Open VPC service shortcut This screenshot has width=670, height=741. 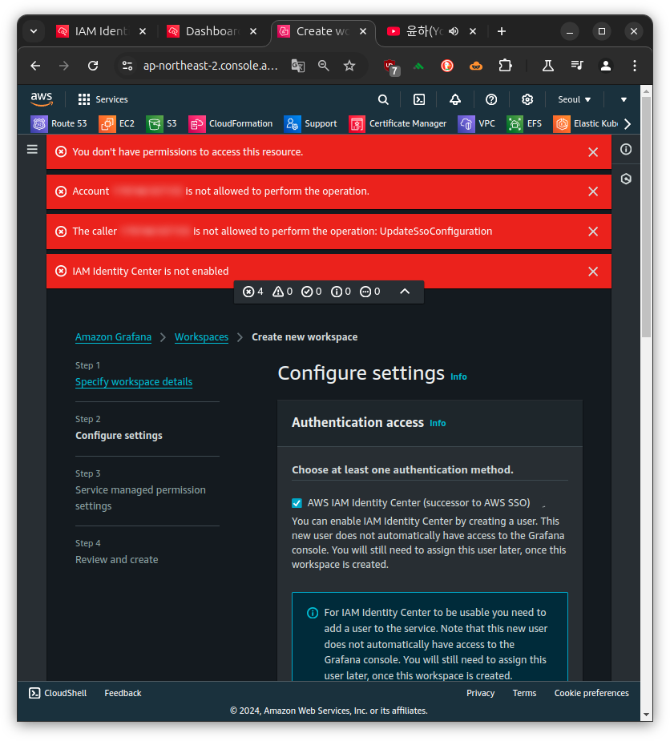(x=477, y=124)
